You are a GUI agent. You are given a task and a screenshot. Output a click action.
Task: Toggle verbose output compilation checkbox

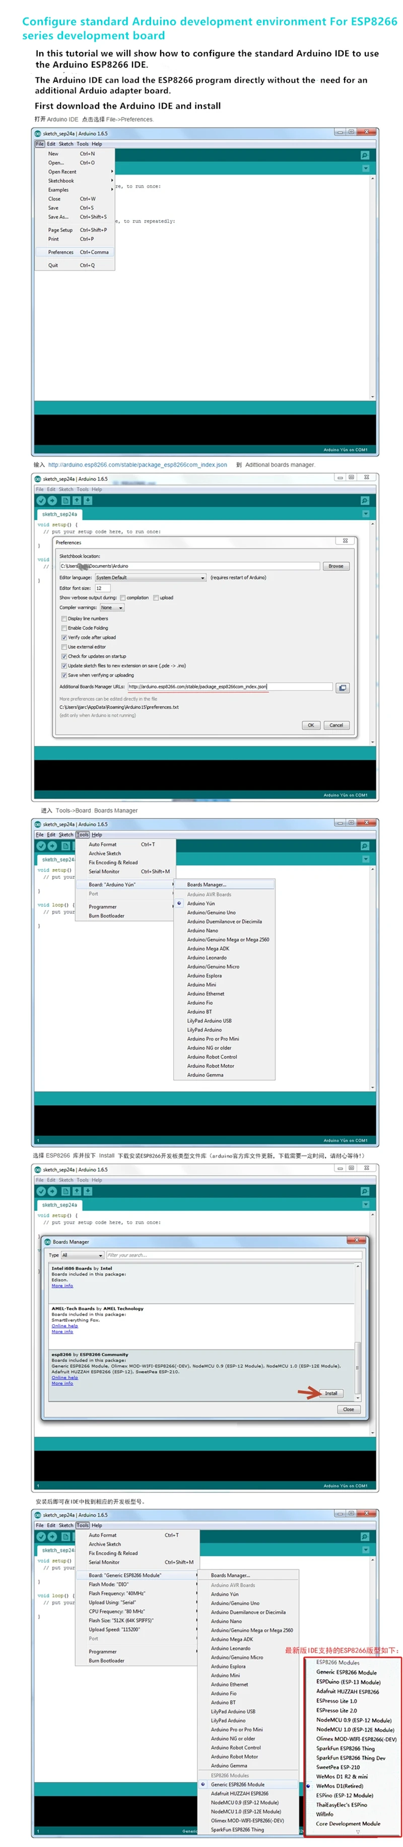(122, 597)
